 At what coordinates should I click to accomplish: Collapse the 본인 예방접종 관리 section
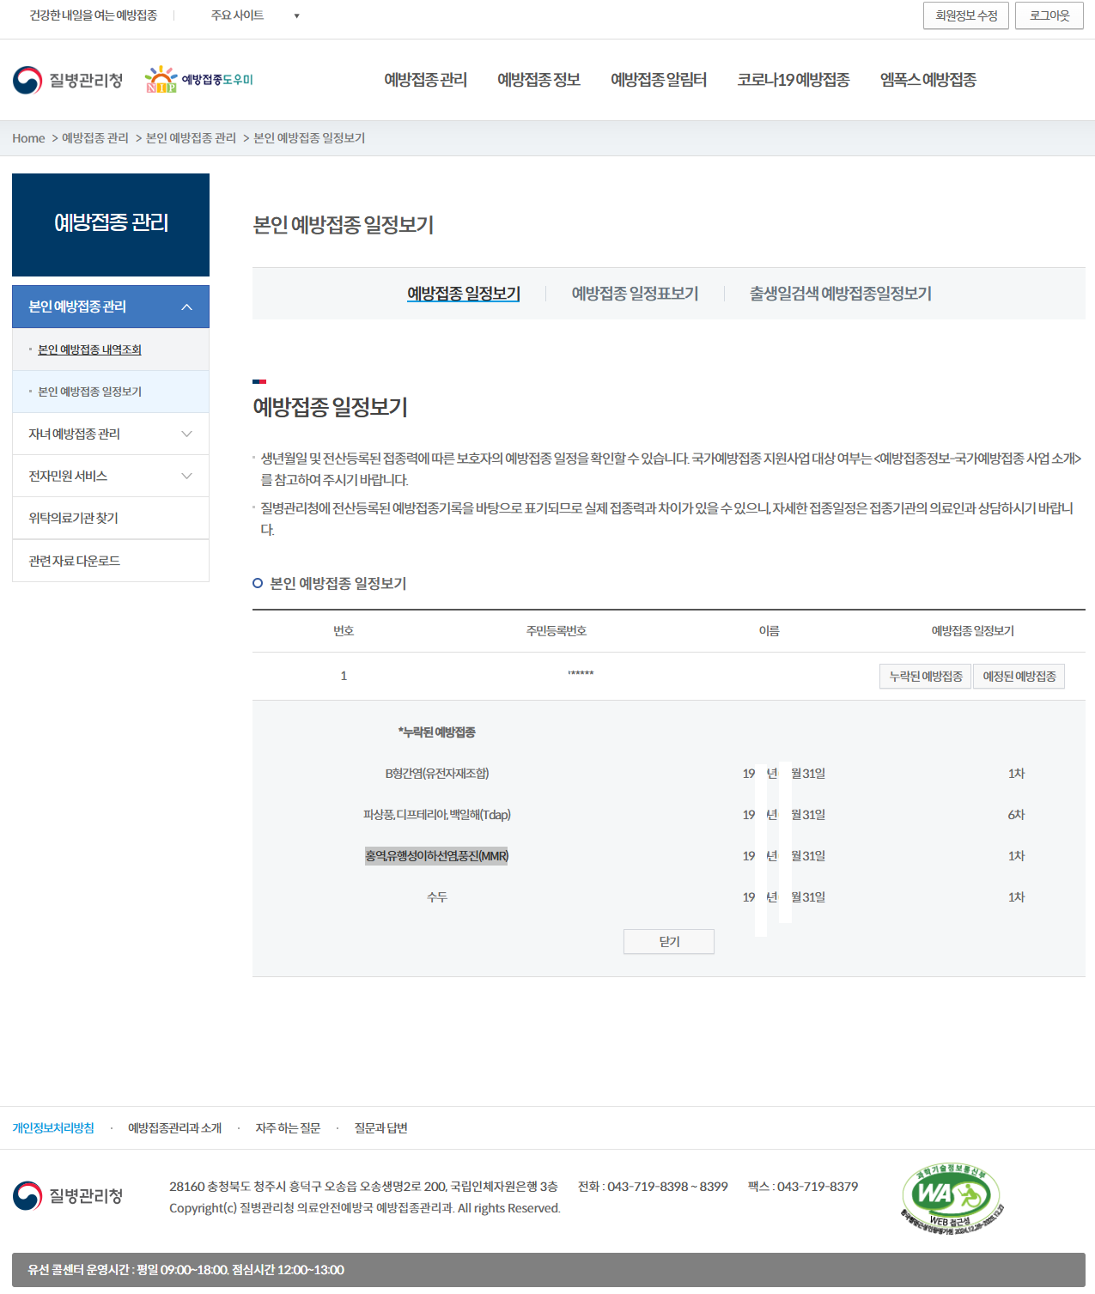click(x=110, y=307)
